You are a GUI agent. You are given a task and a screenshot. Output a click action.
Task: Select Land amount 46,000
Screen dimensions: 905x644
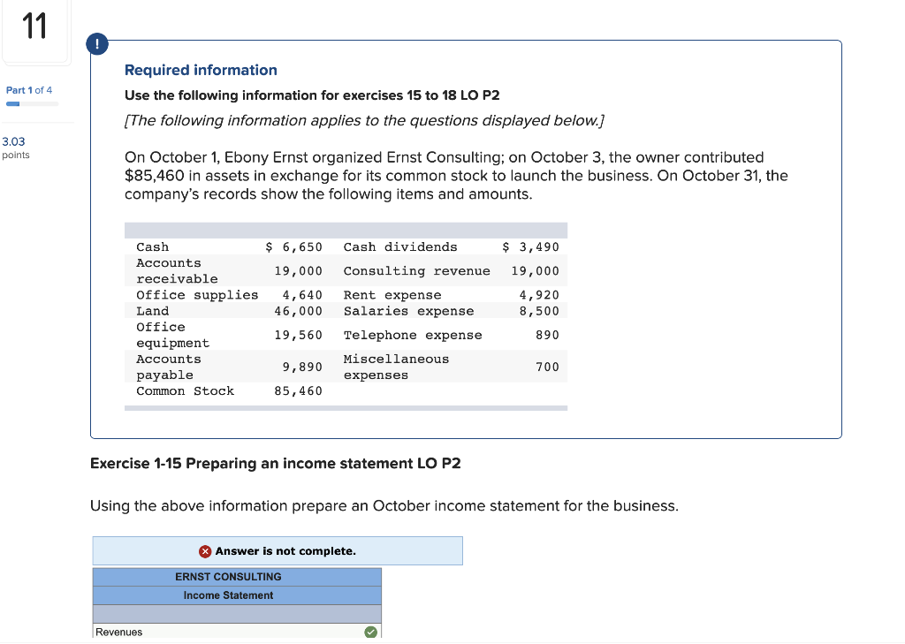[298, 311]
